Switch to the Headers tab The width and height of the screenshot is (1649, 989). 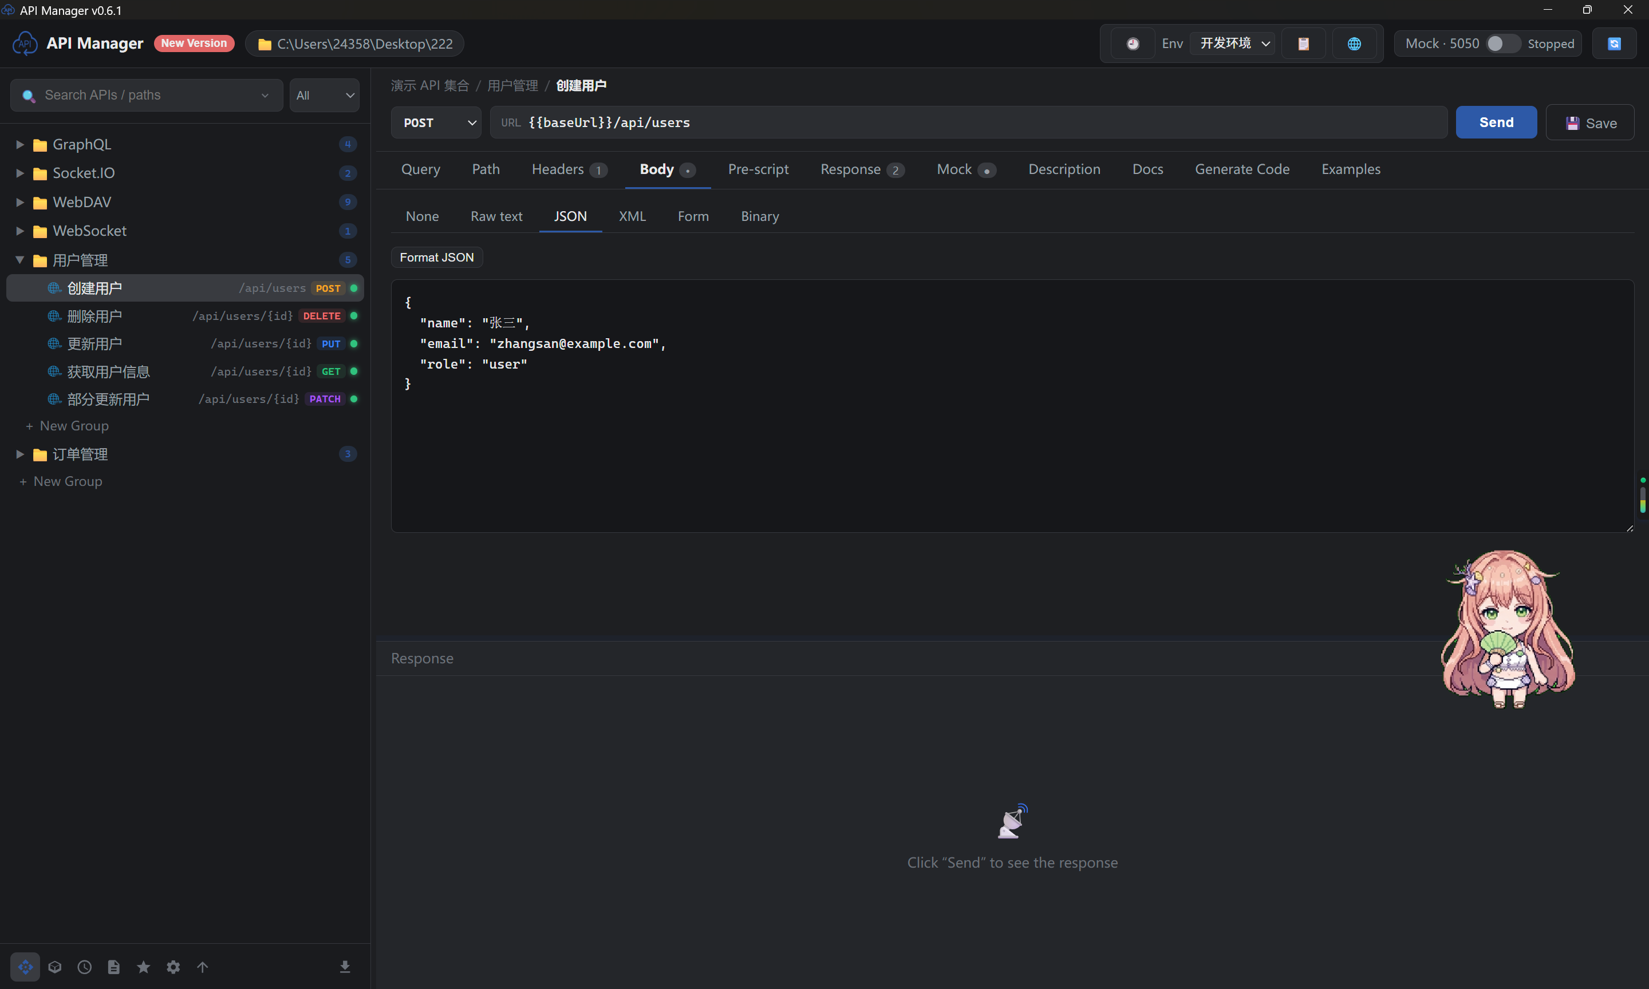pos(569,169)
